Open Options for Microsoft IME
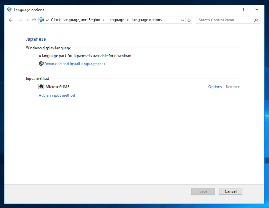The width and height of the screenshot is (269, 208). point(215,87)
